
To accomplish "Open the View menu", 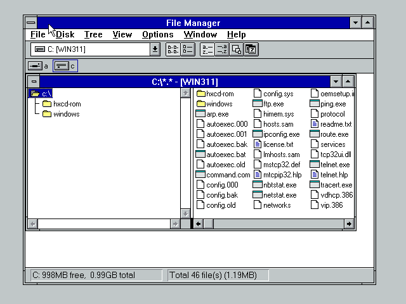I will coord(122,34).
